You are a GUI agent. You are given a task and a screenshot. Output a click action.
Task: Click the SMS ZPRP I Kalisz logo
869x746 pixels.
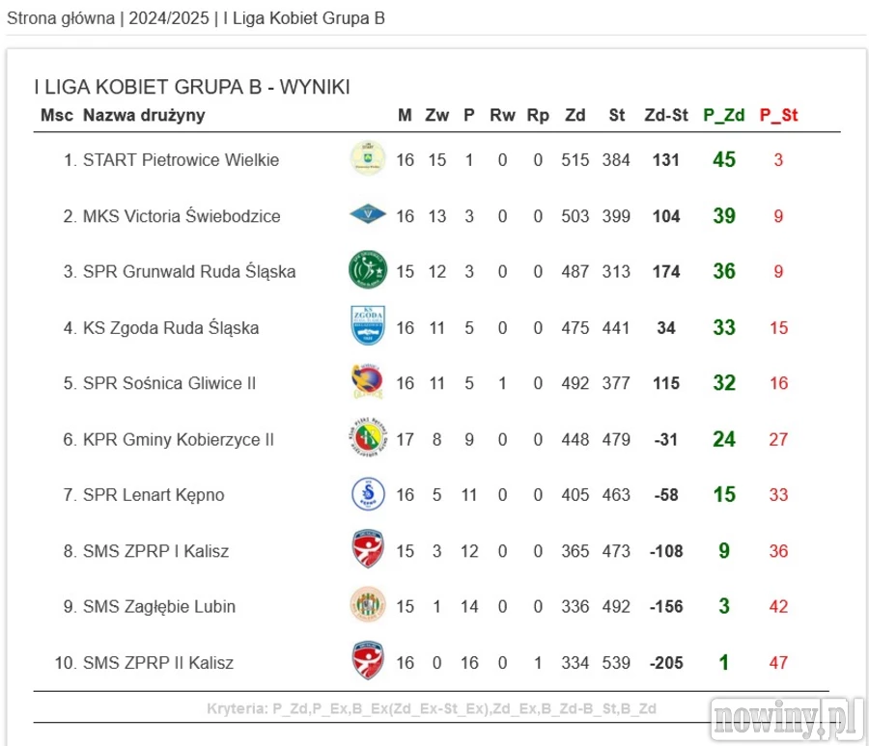[368, 550]
